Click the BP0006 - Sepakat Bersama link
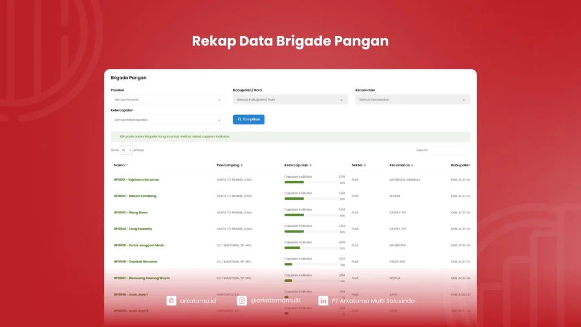The width and height of the screenshot is (581, 327). point(136,262)
